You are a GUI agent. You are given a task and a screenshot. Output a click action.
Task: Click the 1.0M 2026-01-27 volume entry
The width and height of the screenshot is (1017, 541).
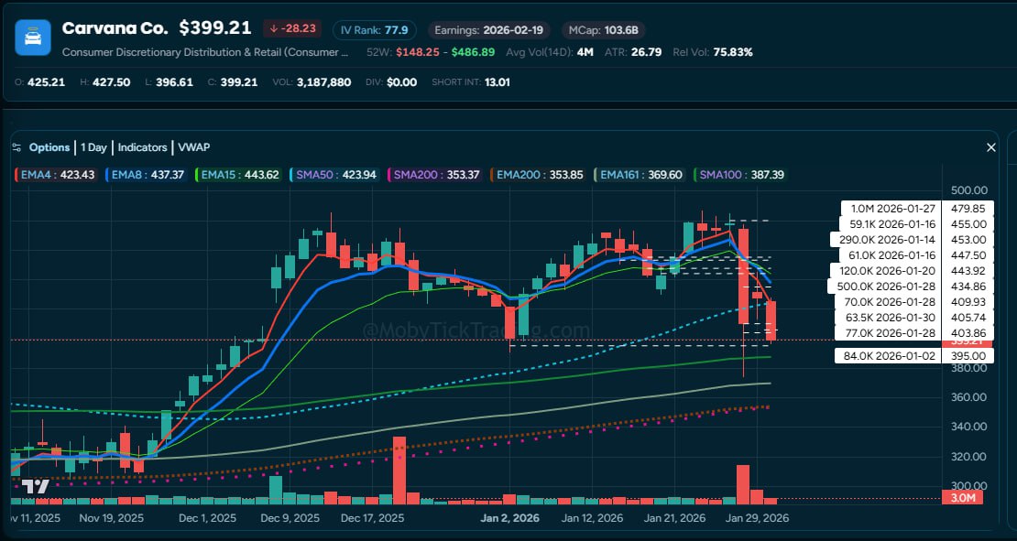(x=888, y=209)
